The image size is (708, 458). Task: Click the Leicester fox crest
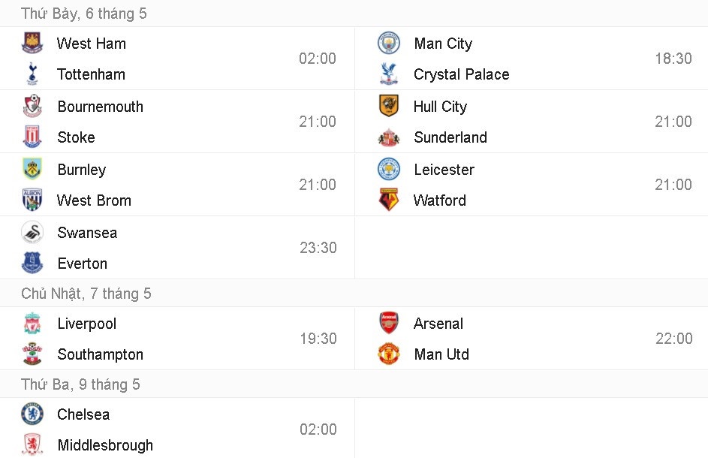coord(387,170)
